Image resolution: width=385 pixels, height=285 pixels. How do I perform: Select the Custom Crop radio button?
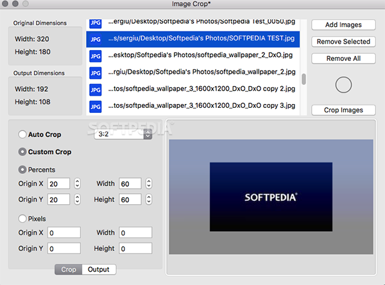coord(22,152)
